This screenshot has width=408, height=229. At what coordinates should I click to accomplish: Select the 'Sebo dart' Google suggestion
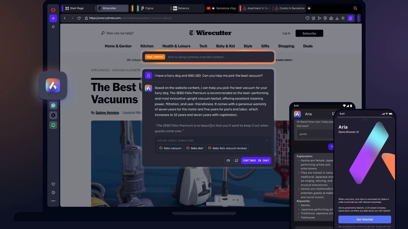pyautogui.click(x=195, y=148)
